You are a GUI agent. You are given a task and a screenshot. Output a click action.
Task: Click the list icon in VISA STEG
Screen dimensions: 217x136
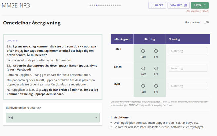click(x=186, y=5)
